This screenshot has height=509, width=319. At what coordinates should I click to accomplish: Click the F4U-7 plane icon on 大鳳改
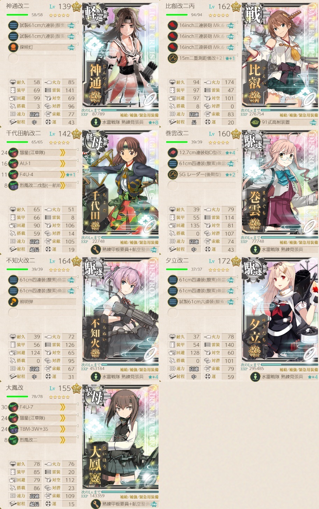(x=14, y=407)
